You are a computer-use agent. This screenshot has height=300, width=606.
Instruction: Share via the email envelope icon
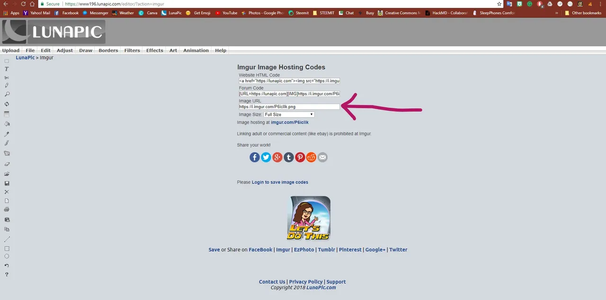click(x=322, y=157)
